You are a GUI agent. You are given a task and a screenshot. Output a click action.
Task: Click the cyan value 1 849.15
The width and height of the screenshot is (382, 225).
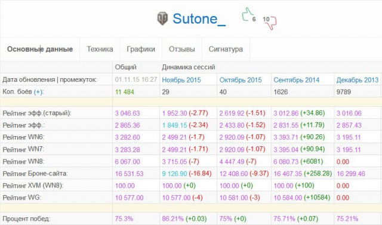pos(174,125)
